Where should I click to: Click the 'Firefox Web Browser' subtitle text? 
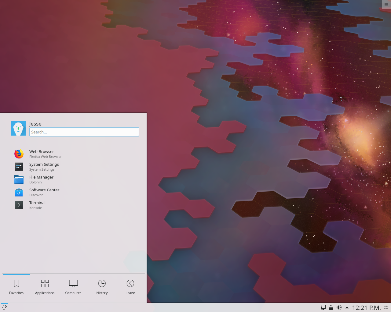[46, 157]
